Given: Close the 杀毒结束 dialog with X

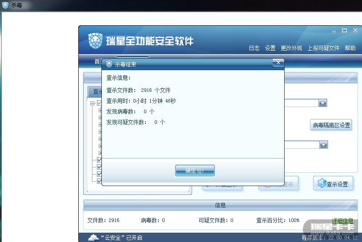Looking at the screenshot, I should click(278, 63).
